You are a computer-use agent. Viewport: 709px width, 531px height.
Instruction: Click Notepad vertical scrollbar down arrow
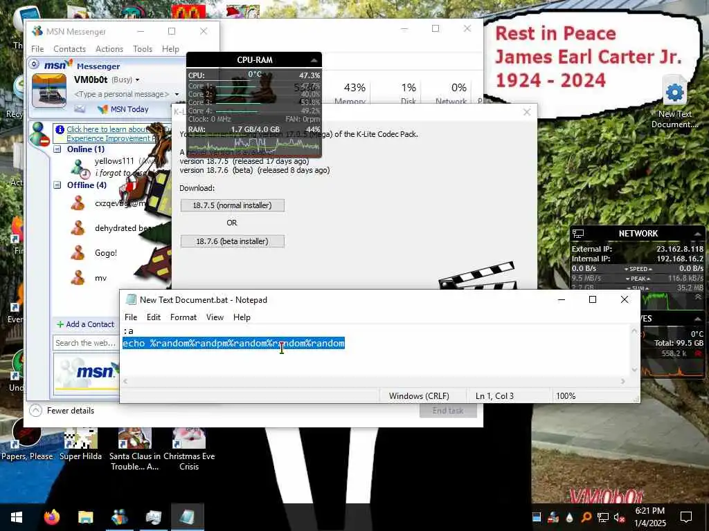634,370
